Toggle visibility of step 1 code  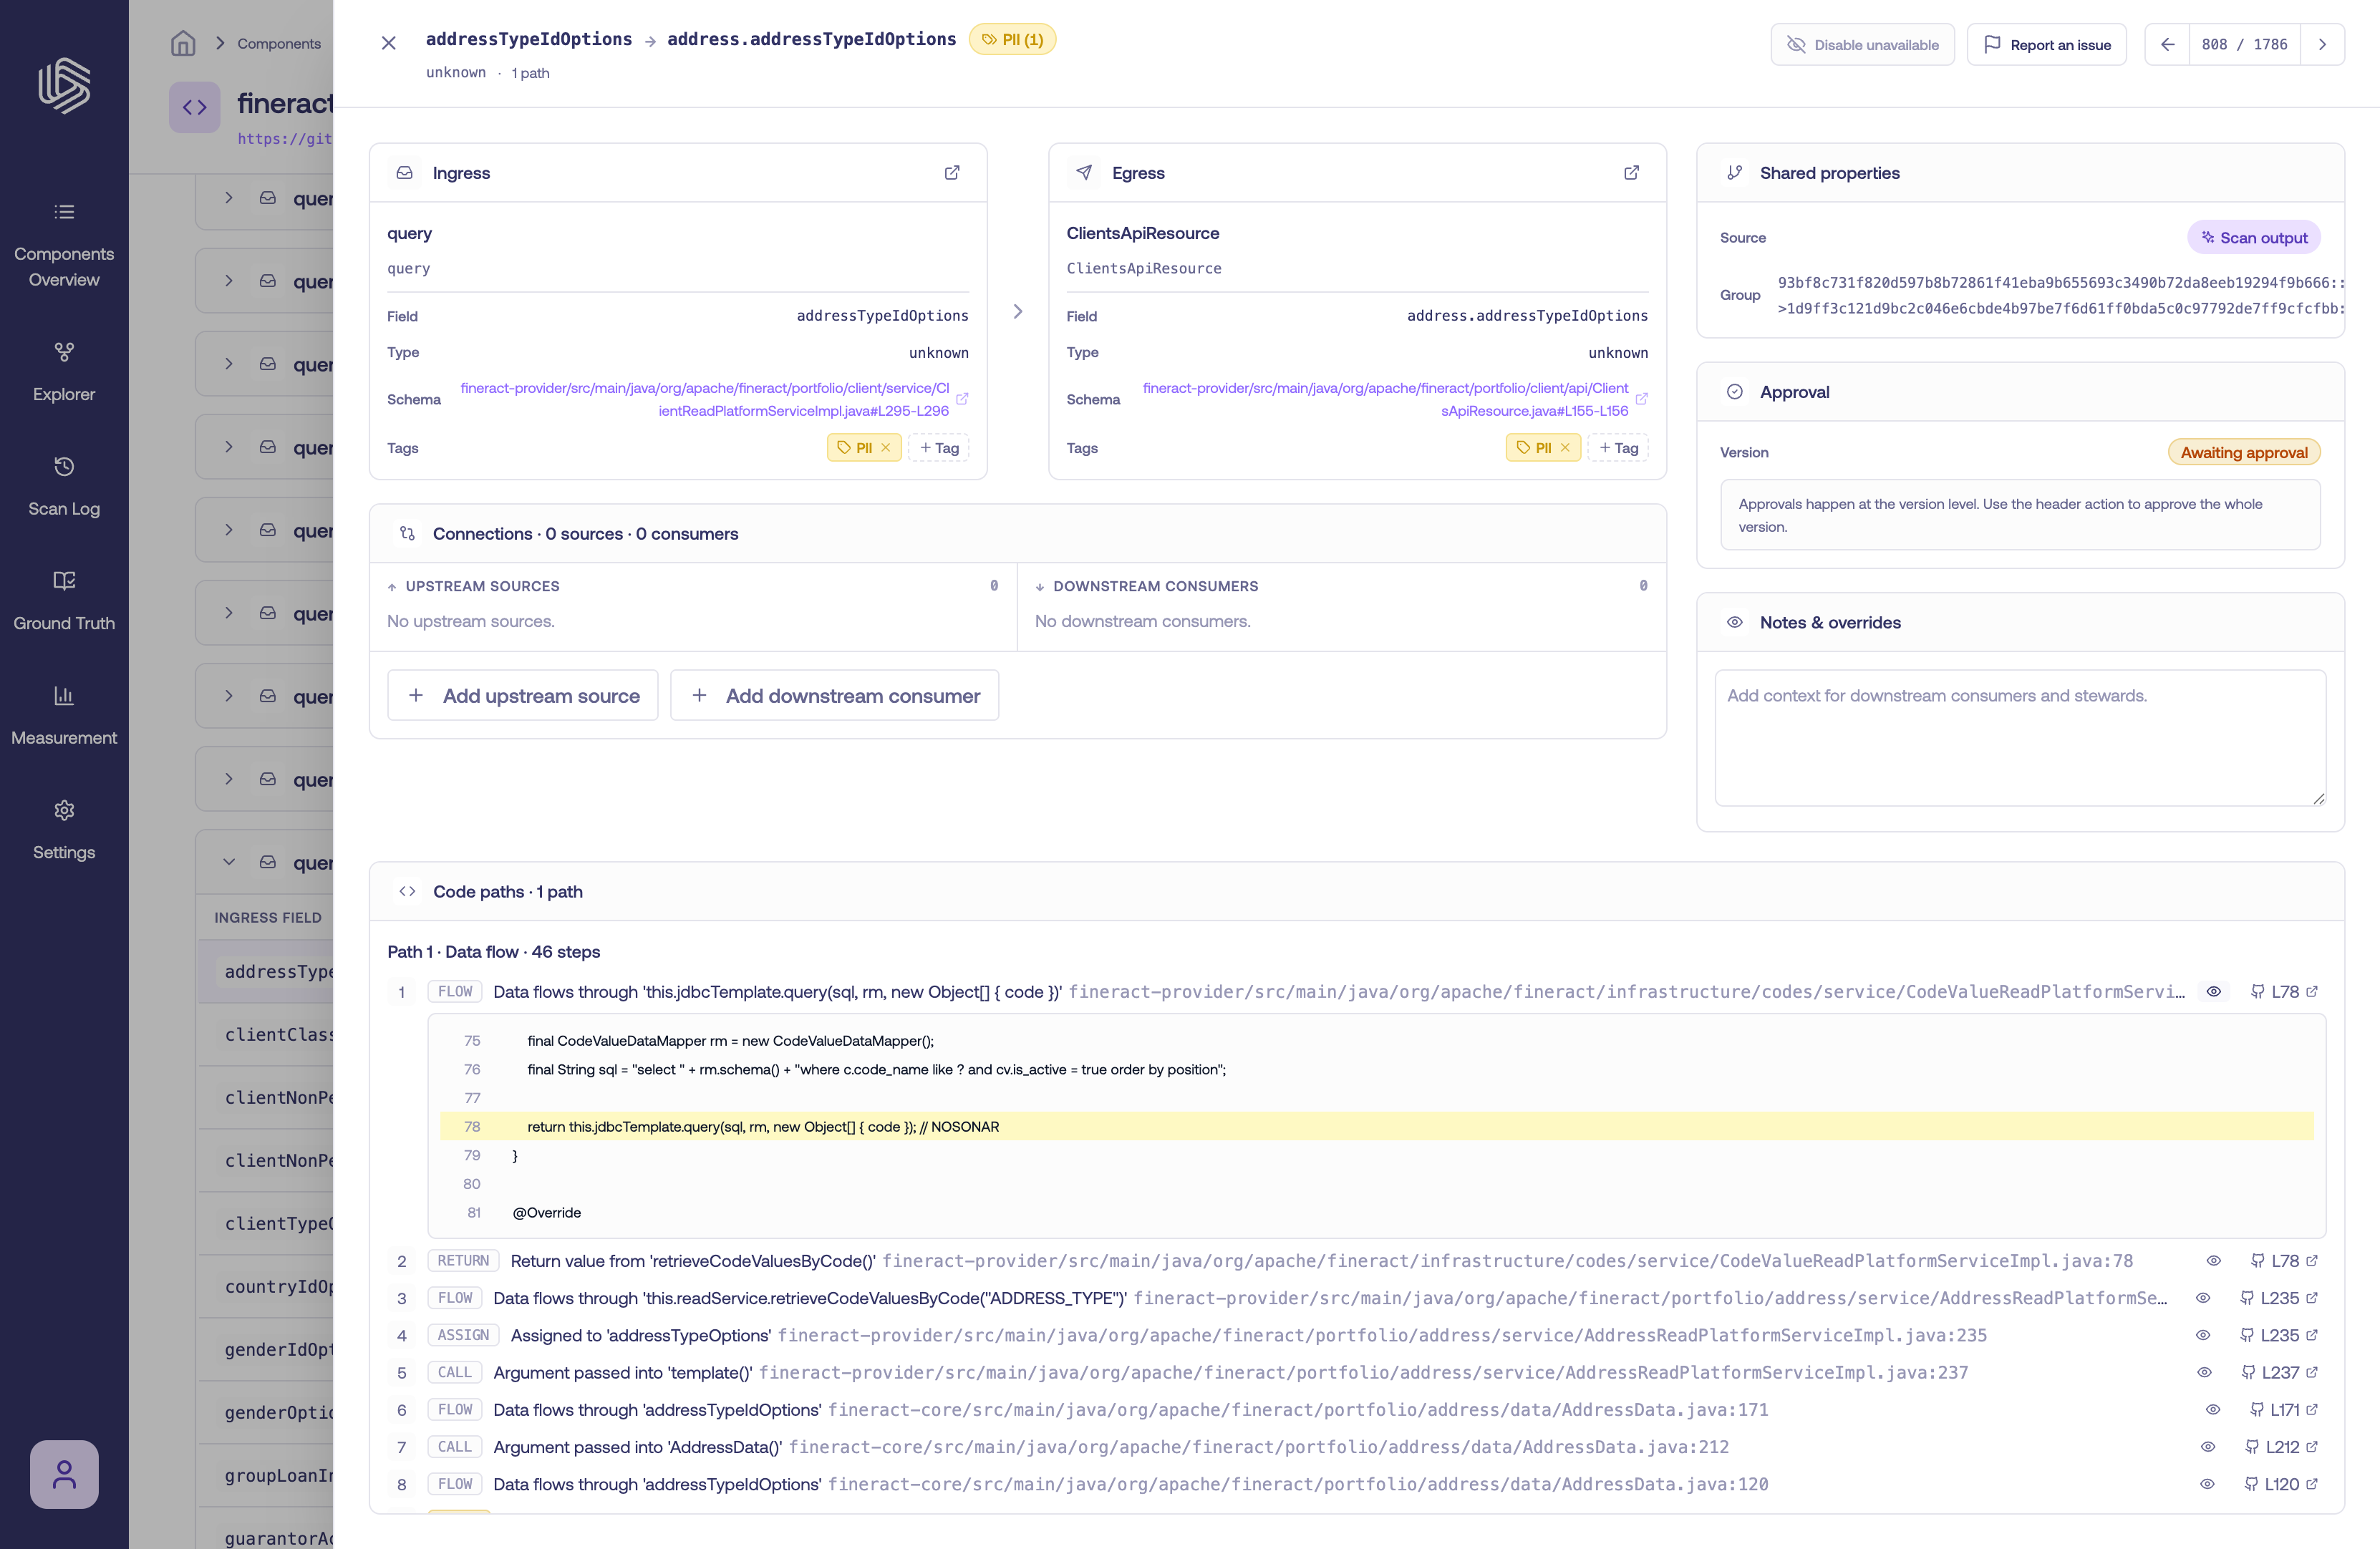[x=2214, y=992]
